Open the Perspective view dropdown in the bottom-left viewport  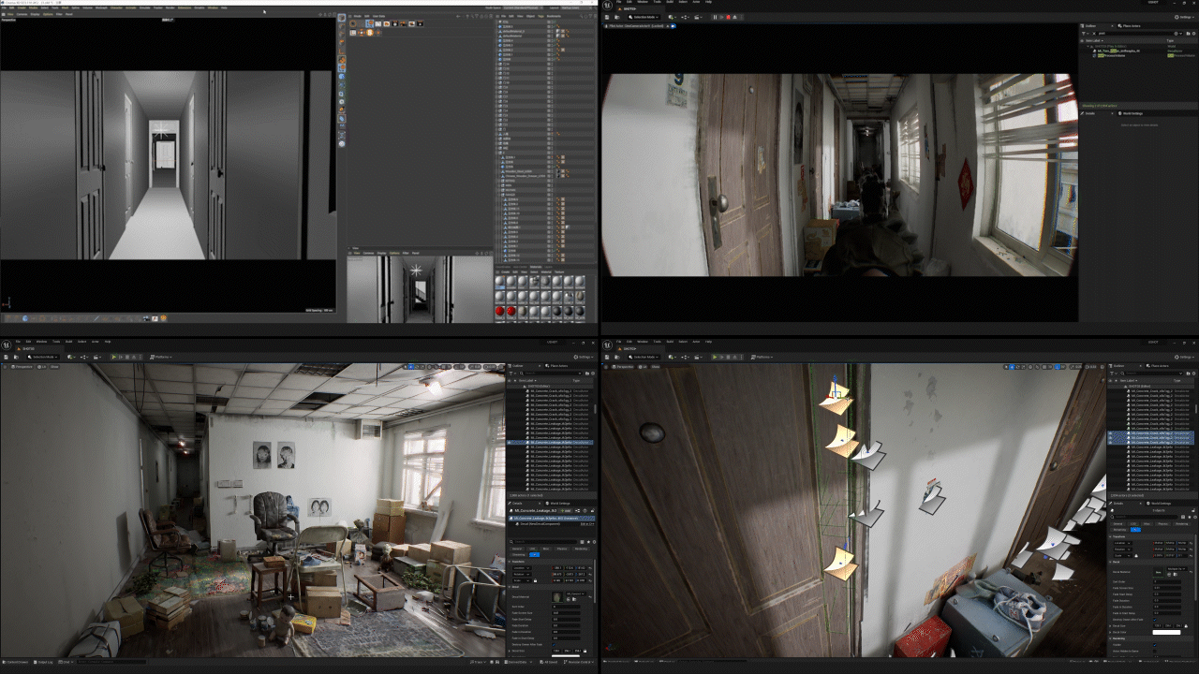point(24,367)
